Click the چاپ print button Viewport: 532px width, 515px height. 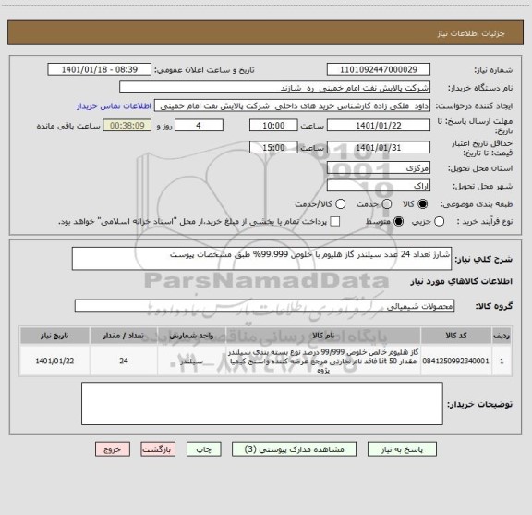(x=204, y=449)
